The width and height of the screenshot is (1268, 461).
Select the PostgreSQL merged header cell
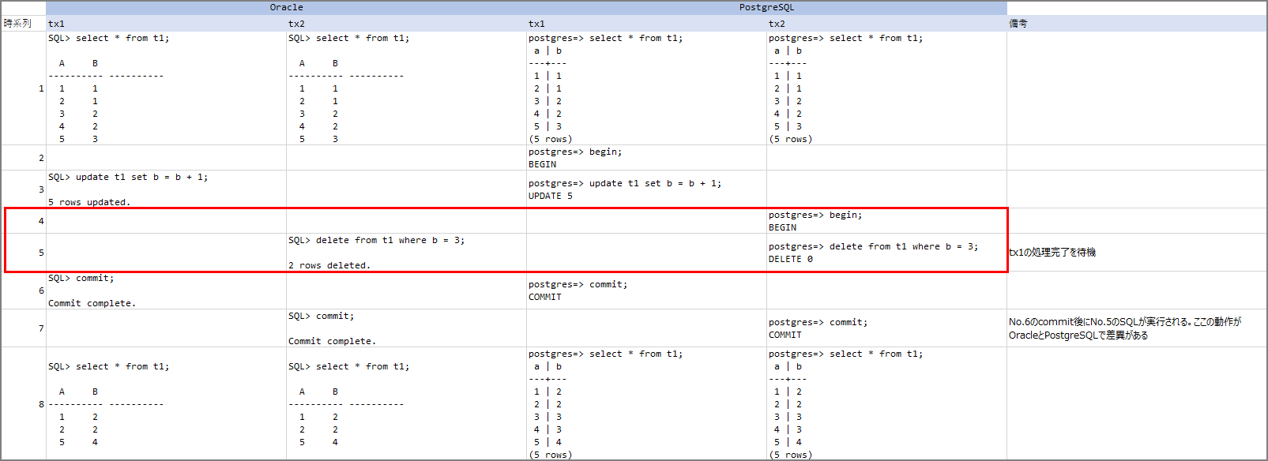(766, 7)
